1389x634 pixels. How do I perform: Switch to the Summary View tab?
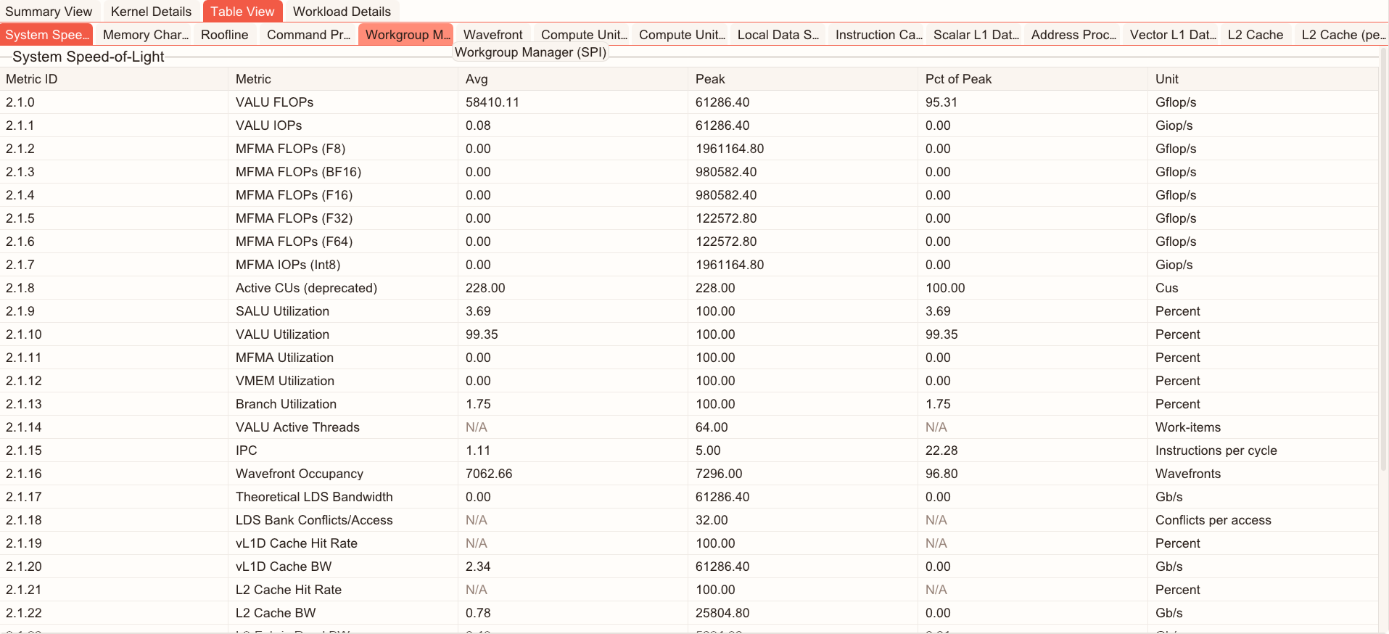[x=49, y=12]
